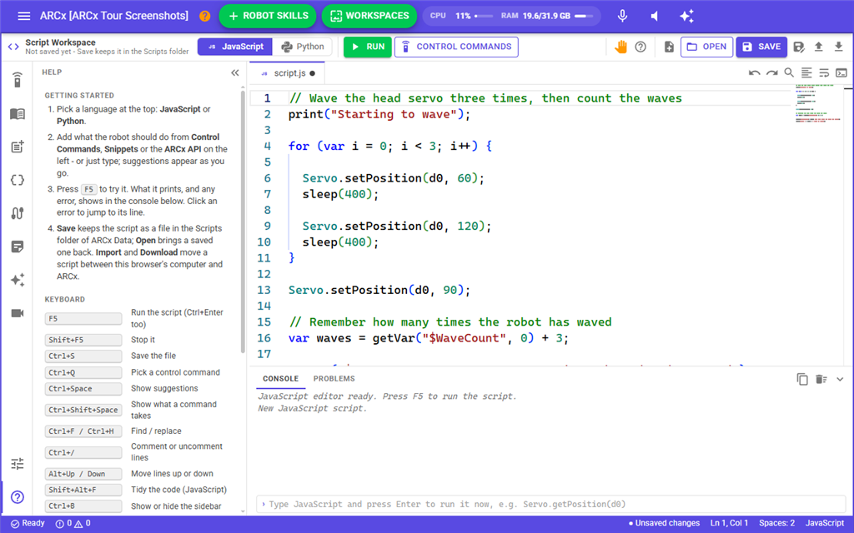Undo the last edit
The width and height of the screenshot is (854, 533).
pyautogui.click(x=754, y=73)
